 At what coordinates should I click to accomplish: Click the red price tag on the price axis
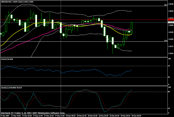coord(171,20)
